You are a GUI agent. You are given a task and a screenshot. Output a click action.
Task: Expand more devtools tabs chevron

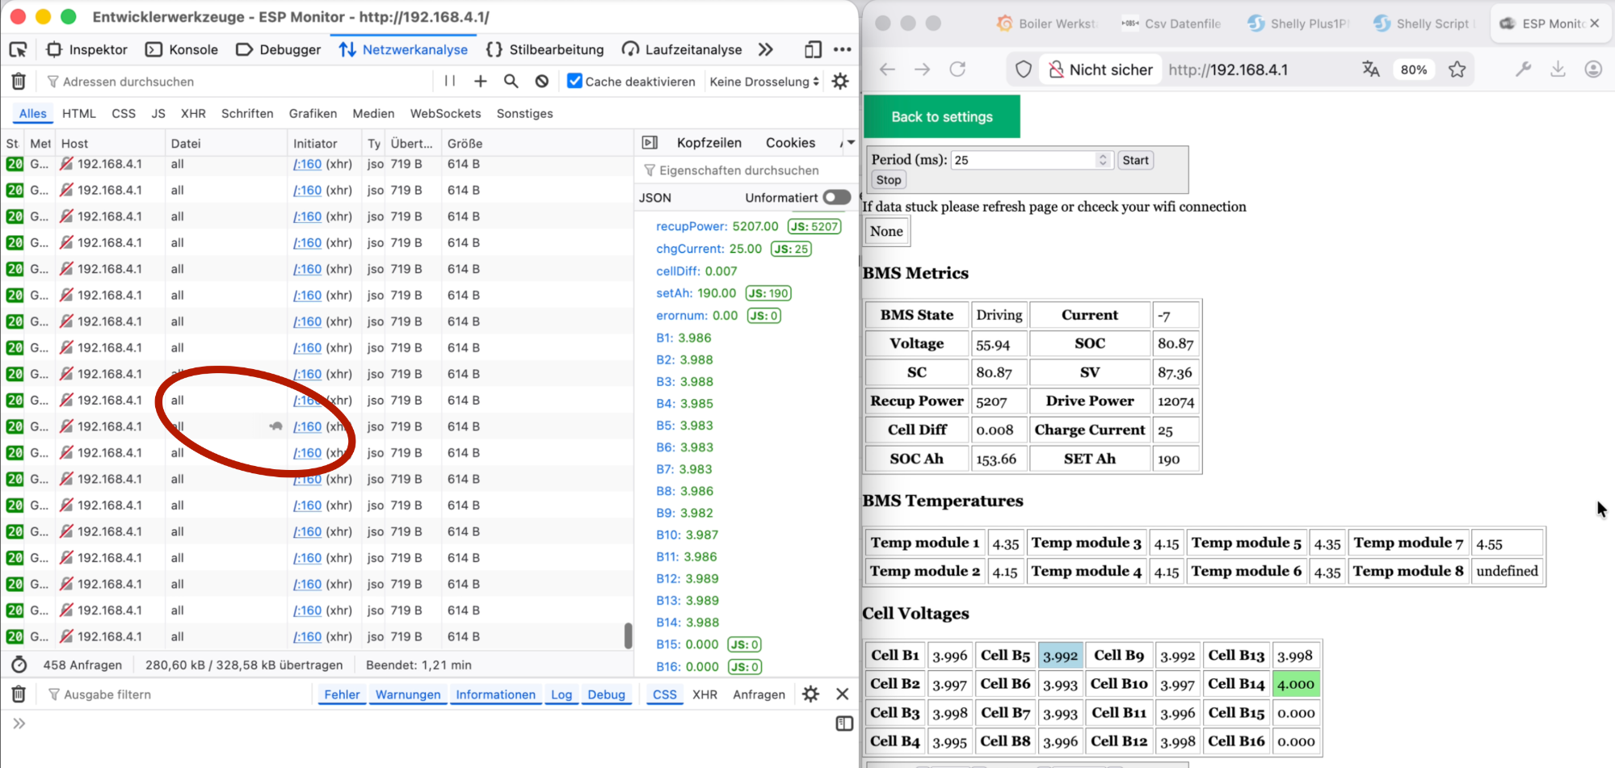click(x=766, y=50)
